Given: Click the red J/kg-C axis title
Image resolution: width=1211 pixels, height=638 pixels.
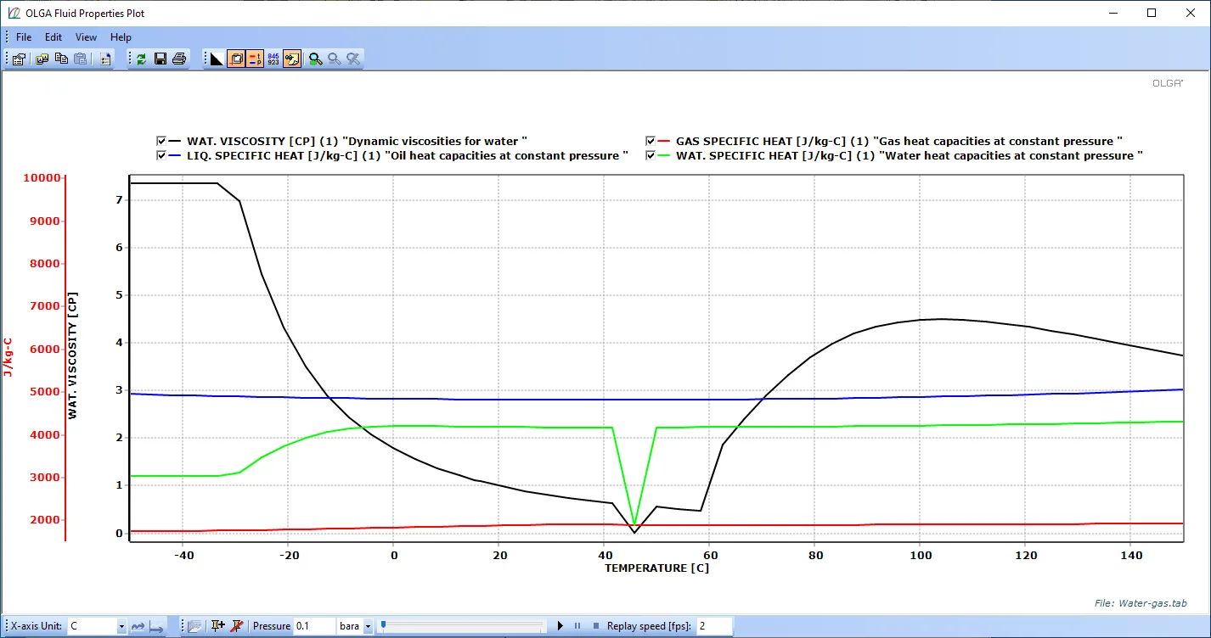Looking at the screenshot, I should click(8, 357).
